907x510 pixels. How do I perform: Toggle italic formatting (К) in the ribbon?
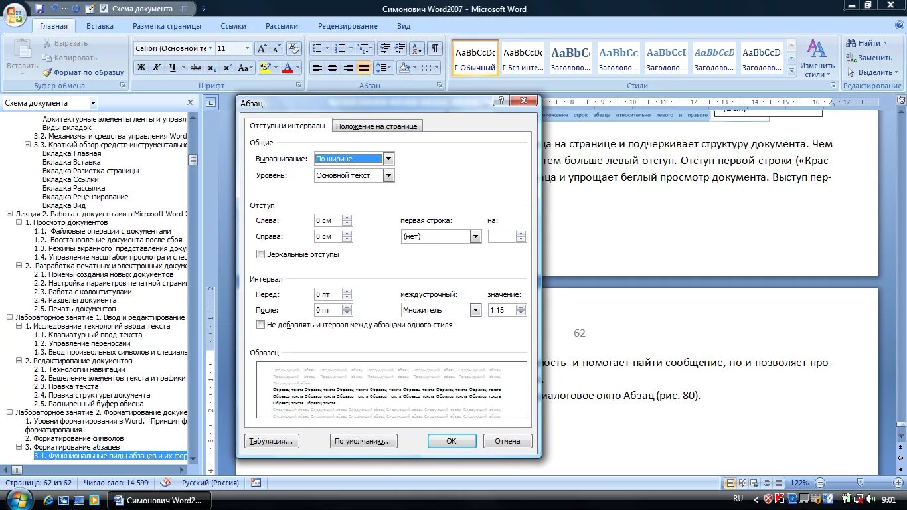click(157, 68)
